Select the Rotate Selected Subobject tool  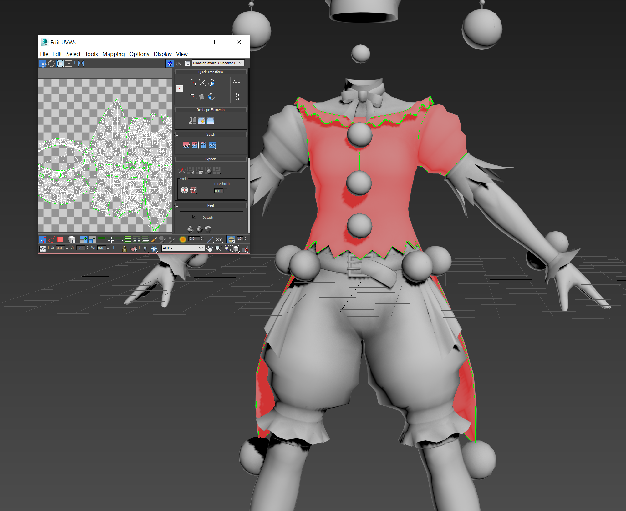[x=51, y=64]
